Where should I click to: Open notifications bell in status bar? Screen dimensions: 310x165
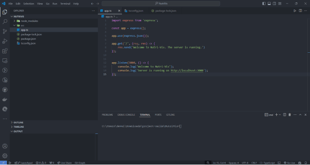pyautogui.click(x=306, y=163)
